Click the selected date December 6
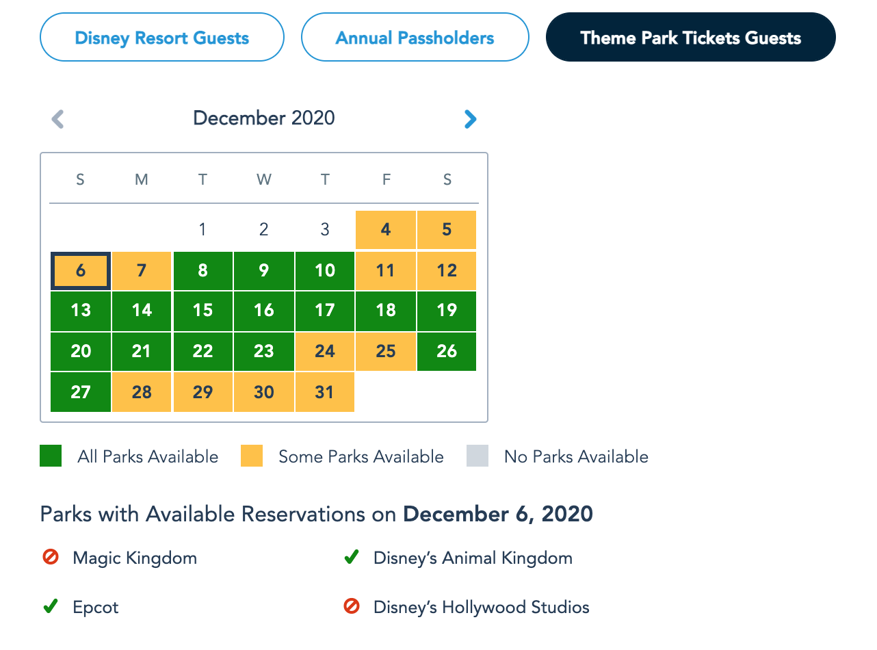Viewport: 877px width, 650px height. (81, 270)
